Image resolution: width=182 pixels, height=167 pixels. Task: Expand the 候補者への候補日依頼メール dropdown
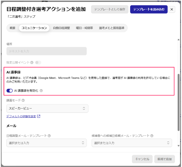point(132,143)
